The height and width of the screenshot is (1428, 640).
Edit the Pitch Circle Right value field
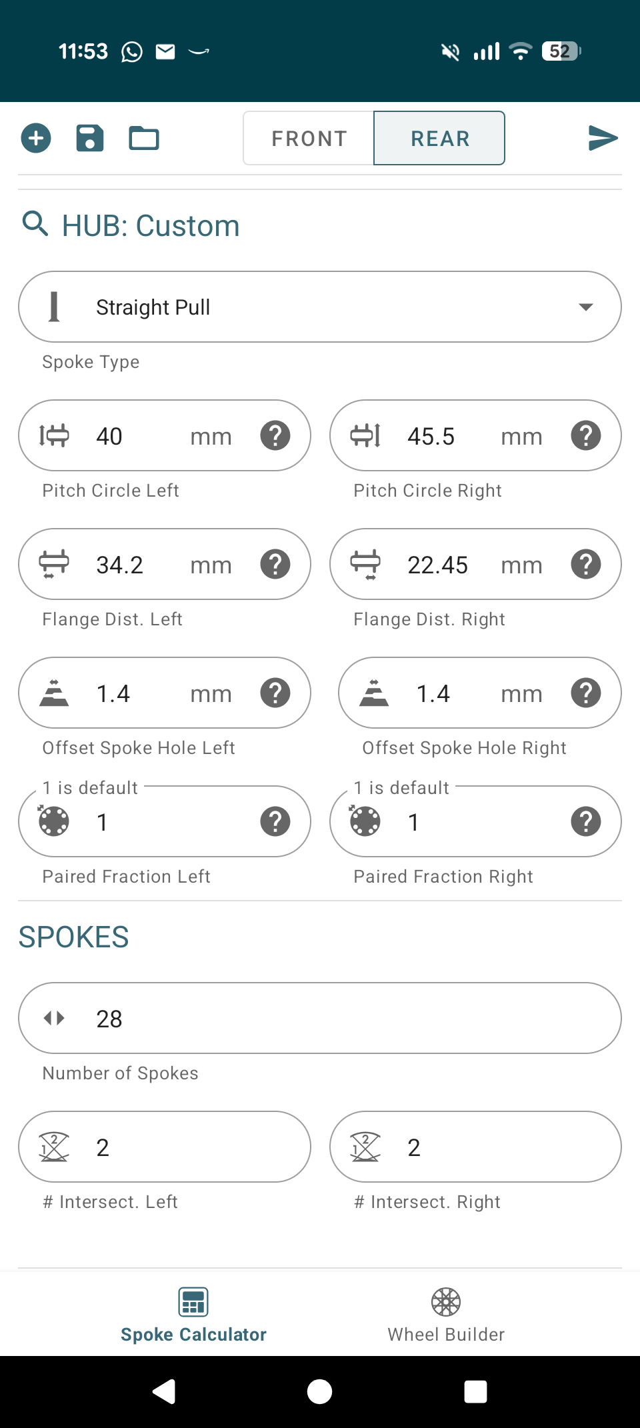447,437
